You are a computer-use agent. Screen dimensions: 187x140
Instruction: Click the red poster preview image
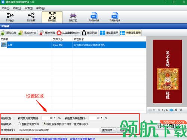click(168, 71)
